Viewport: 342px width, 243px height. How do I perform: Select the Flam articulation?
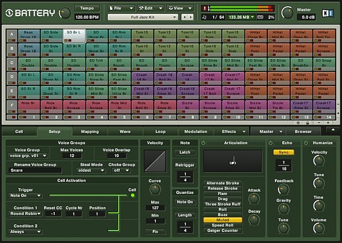click(x=222, y=193)
